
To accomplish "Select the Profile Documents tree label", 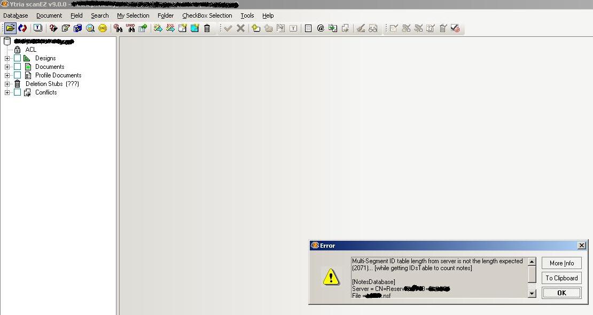I will coord(58,75).
